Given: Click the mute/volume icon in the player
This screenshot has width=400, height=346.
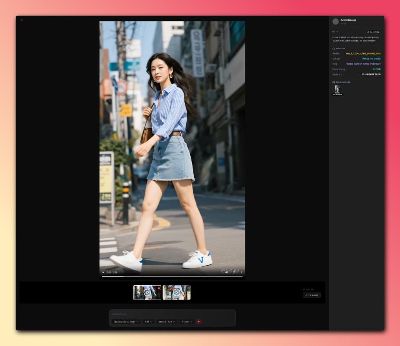Looking at the screenshot, I should [x=227, y=272].
